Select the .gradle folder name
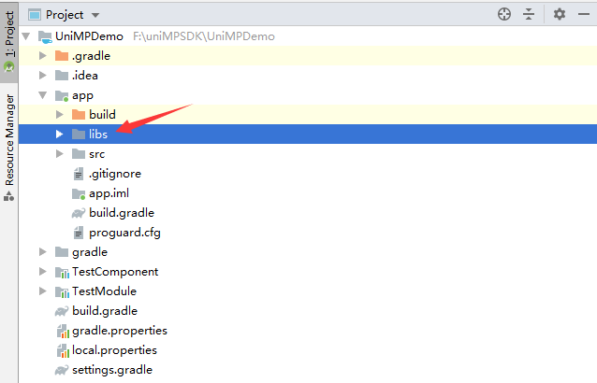The width and height of the screenshot is (597, 383). [91, 56]
